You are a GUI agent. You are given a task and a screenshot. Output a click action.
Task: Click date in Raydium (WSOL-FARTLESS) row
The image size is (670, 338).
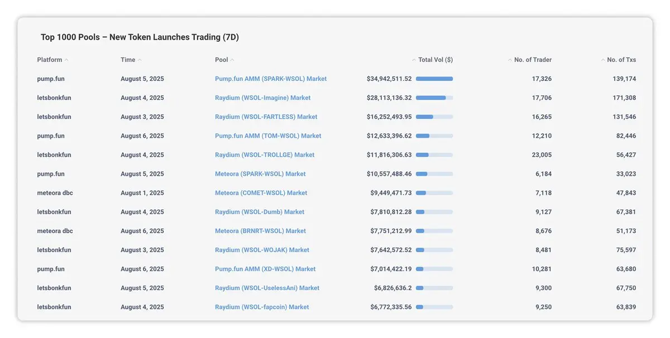pyautogui.click(x=142, y=117)
